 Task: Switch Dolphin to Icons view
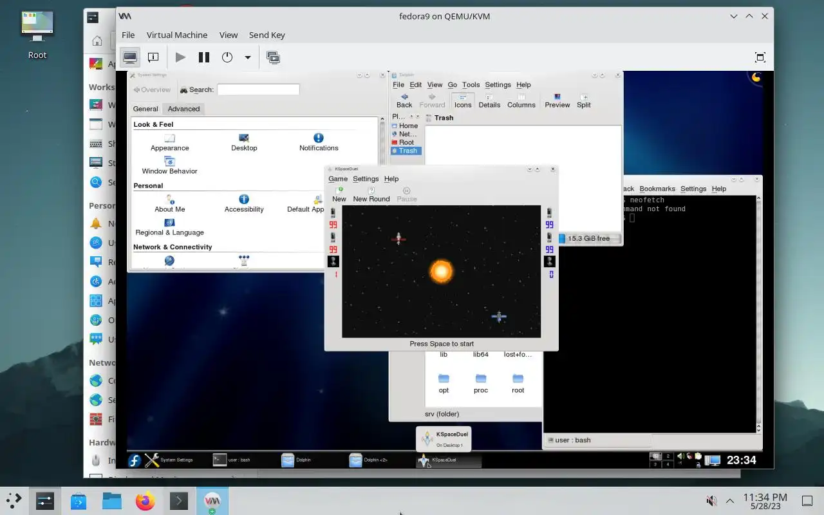click(463, 100)
